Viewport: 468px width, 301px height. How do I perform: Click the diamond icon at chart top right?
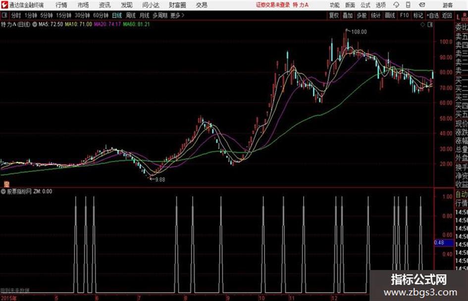point(422,25)
